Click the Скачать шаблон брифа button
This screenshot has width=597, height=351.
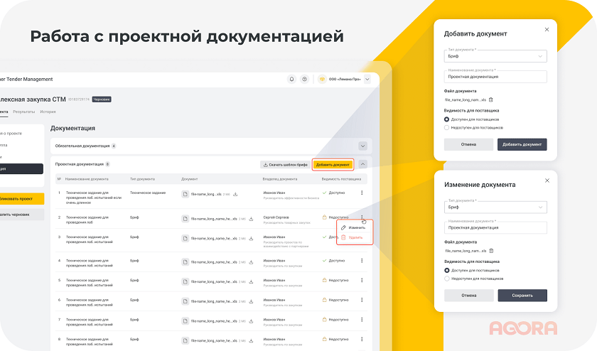click(x=286, y=164)
